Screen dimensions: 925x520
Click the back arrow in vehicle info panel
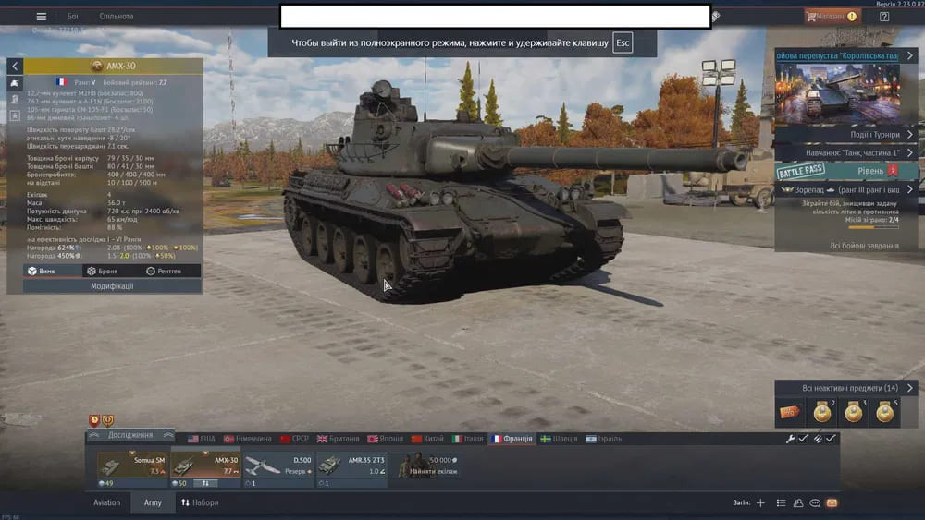16,67
